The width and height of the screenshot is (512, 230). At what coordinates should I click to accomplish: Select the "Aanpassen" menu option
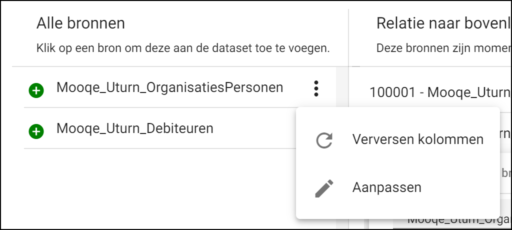[387, 187]
